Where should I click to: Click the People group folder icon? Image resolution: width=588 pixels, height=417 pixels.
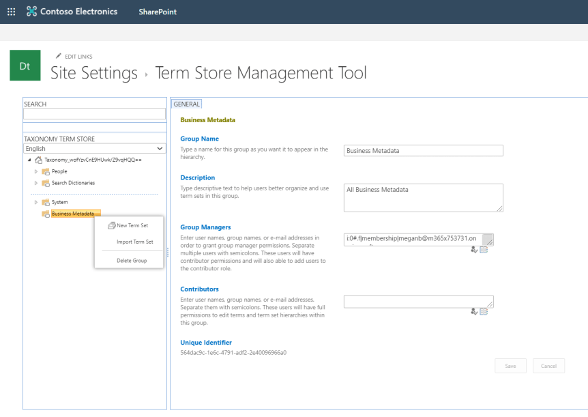(x=46, y=171)
